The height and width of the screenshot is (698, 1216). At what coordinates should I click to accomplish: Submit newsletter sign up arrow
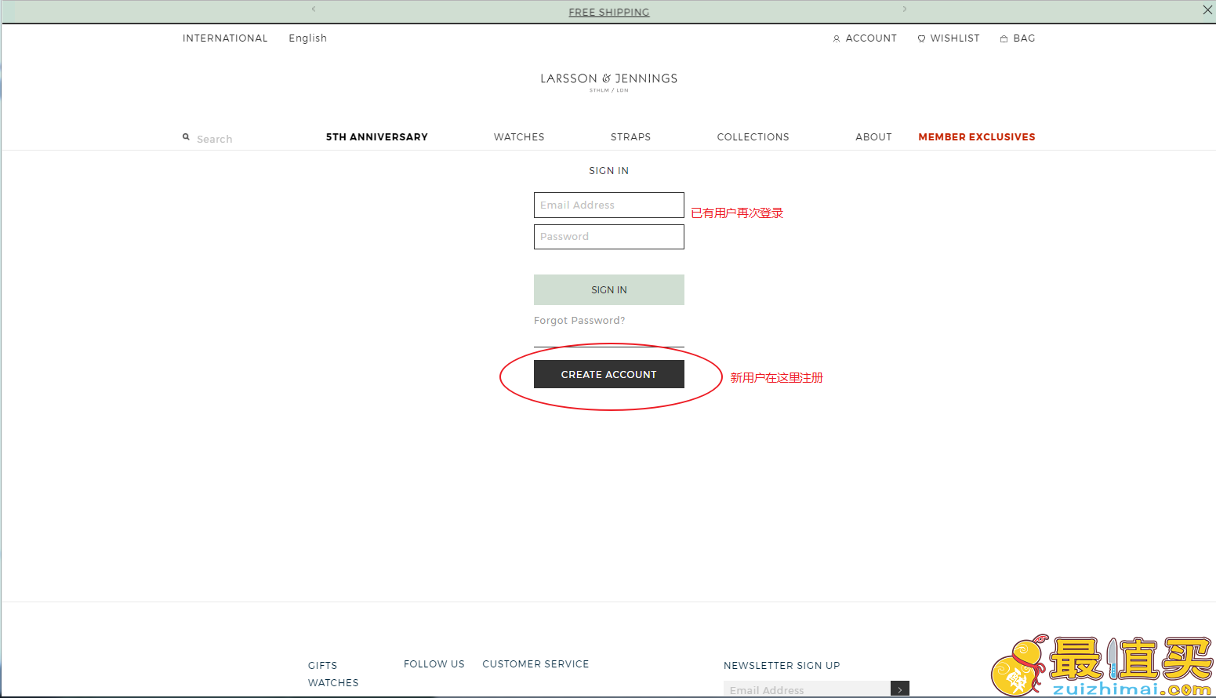click(900, 689)
